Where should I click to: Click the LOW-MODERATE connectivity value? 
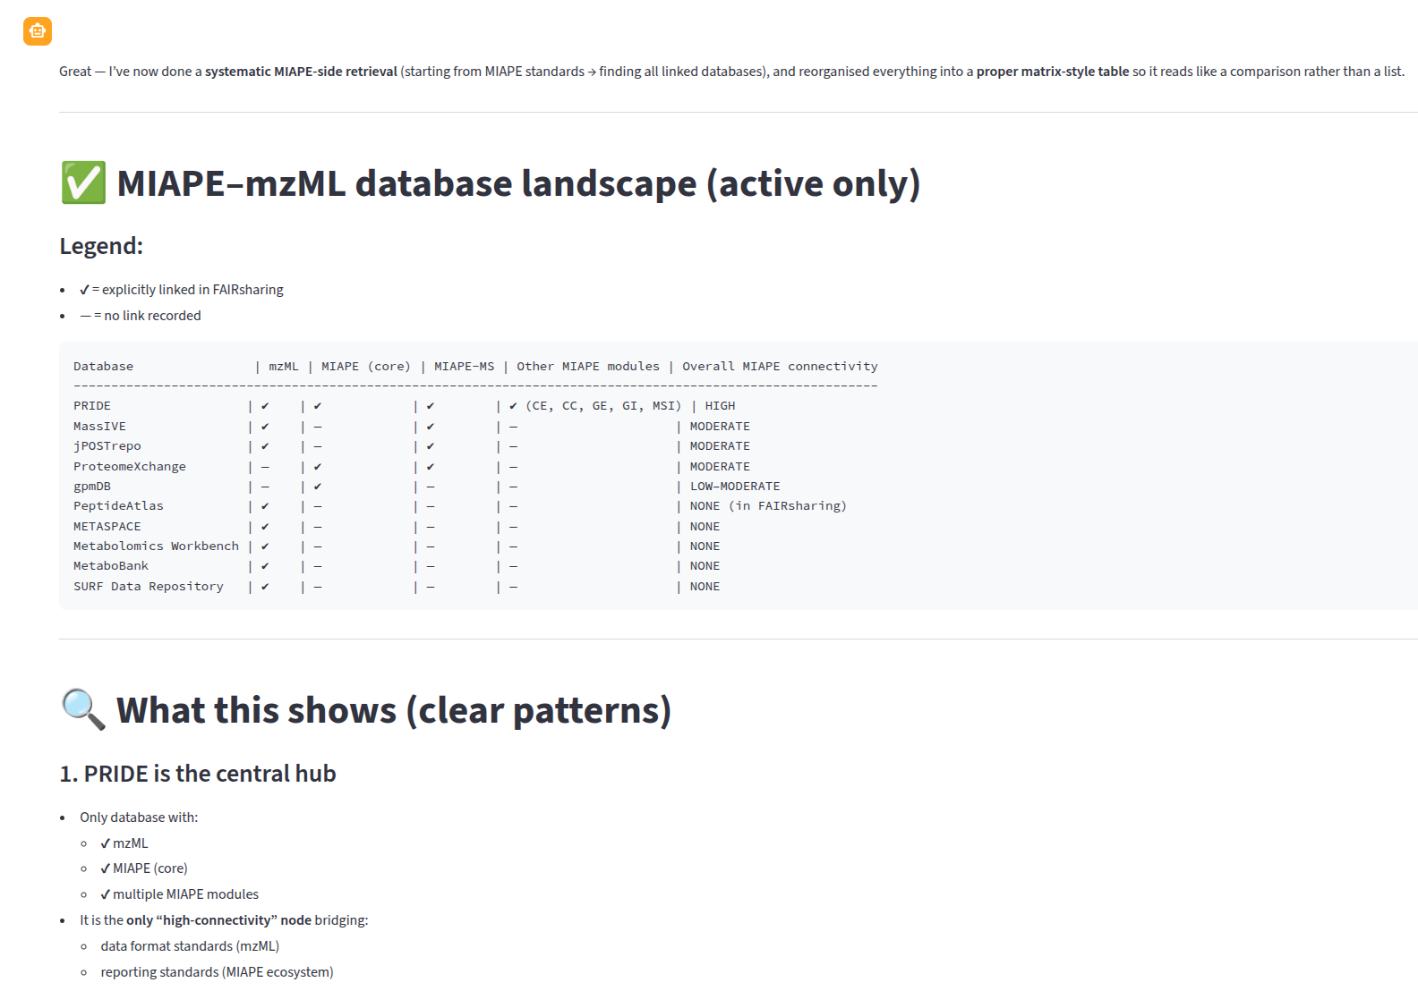tap(735, 487)
